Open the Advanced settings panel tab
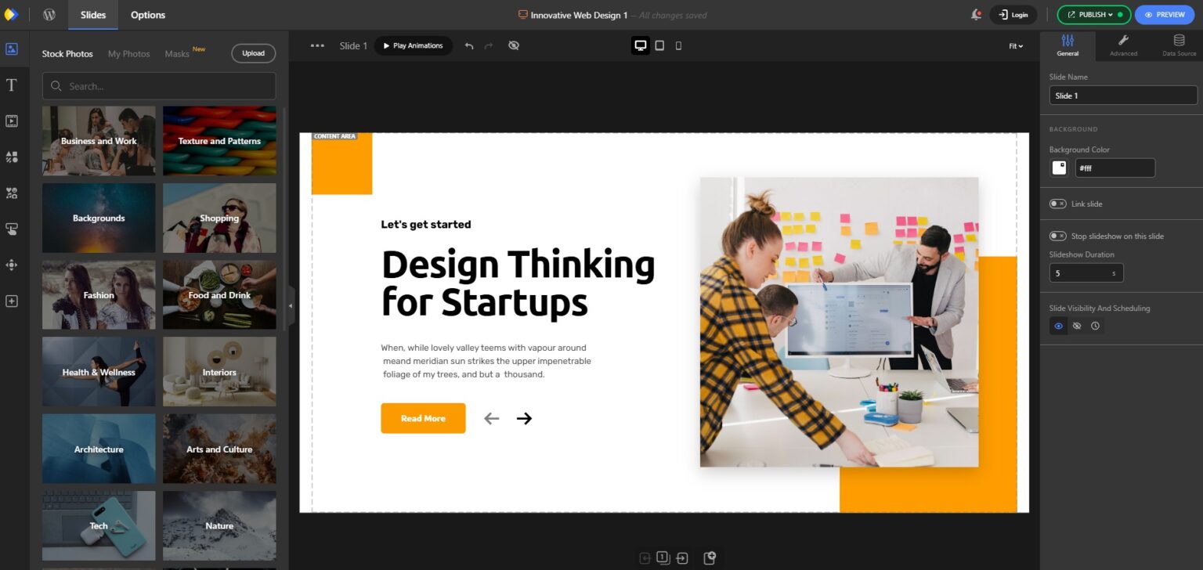This screenshot has height=570, width=1203. (1123, 46)
